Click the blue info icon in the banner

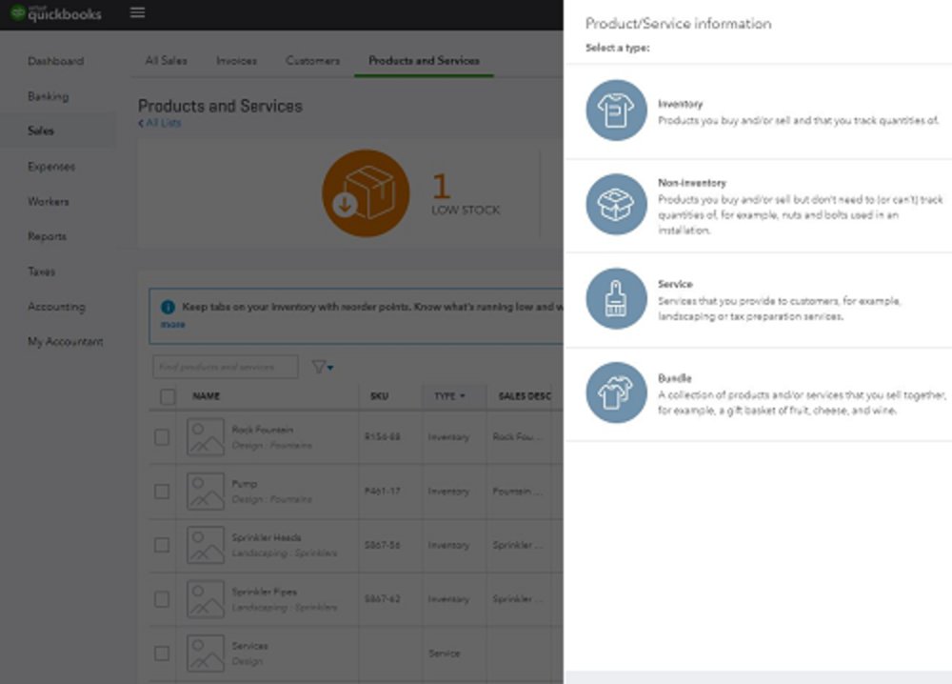tap(168, 307)
